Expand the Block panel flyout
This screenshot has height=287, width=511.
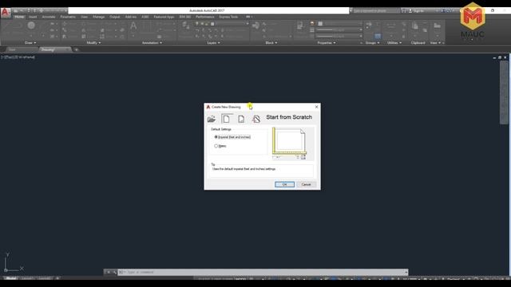[x=271, y=42]
